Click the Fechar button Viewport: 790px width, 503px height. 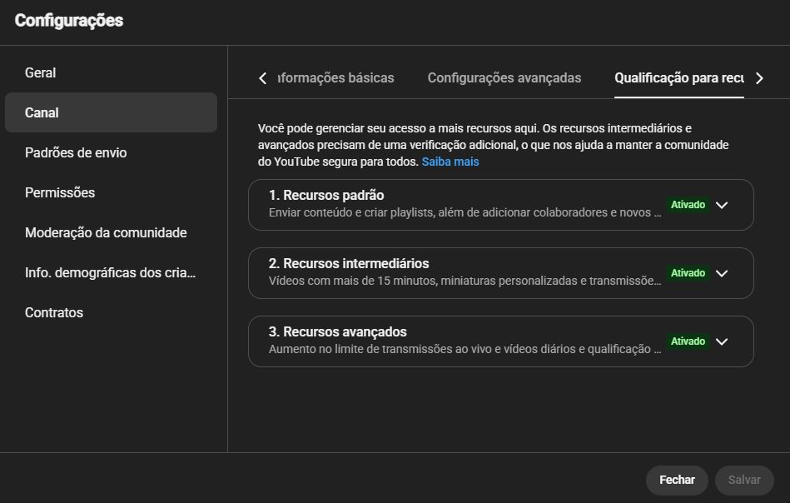click(x=677, y=480)
